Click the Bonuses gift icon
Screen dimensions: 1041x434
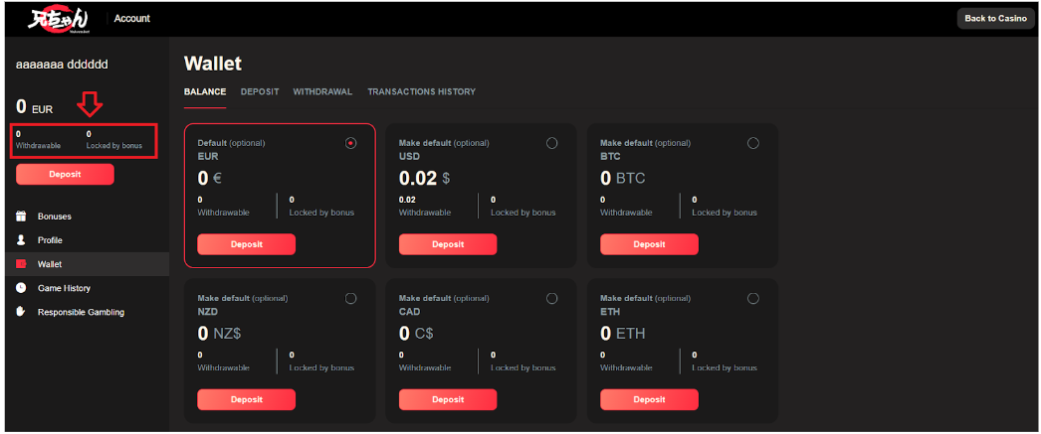pyautogui.click(x=21, y=217)
